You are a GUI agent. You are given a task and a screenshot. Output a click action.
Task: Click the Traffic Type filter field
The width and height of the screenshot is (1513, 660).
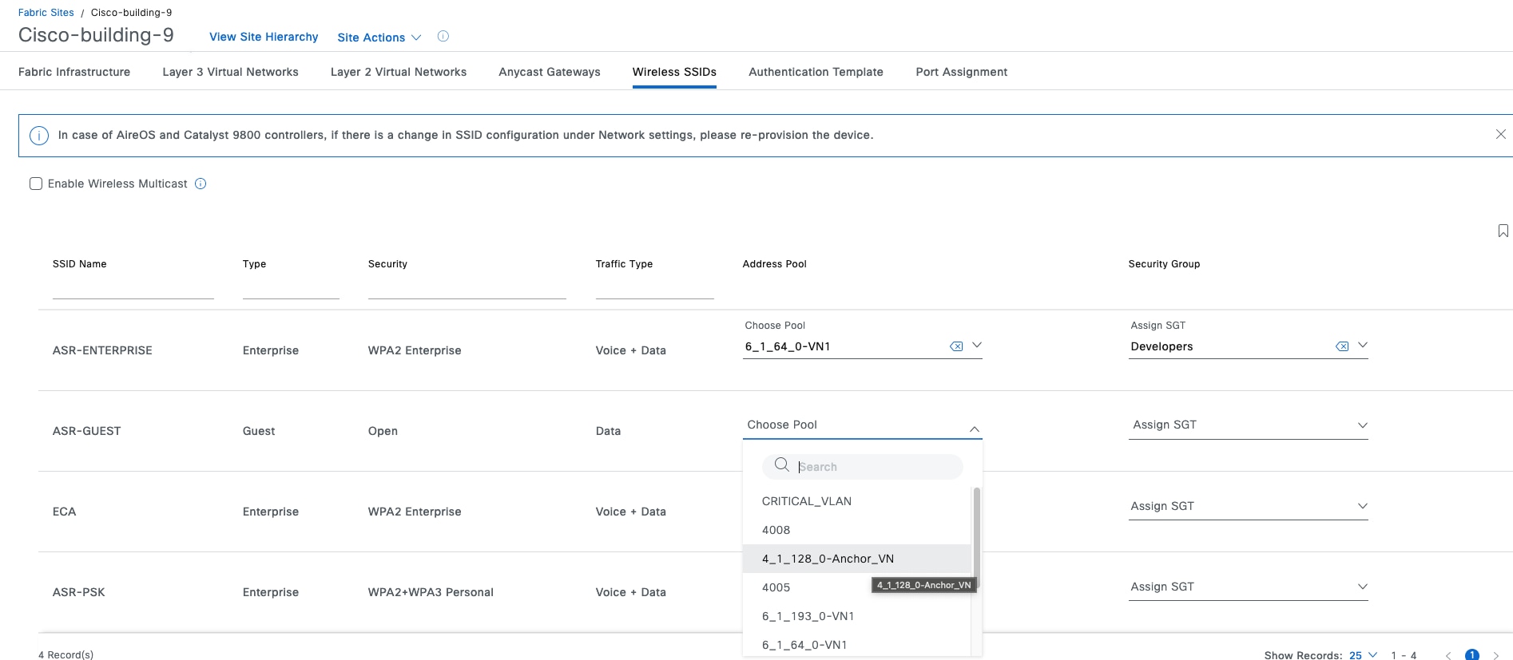pos(654,289)
